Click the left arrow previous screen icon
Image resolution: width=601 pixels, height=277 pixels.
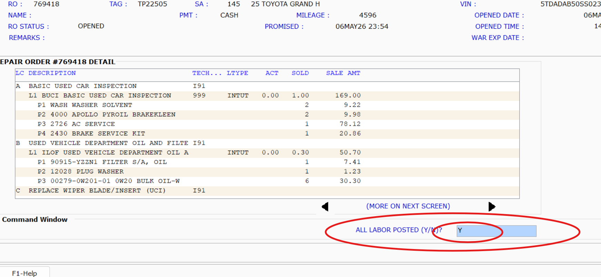pyautogui.click(x=325, y=207)
